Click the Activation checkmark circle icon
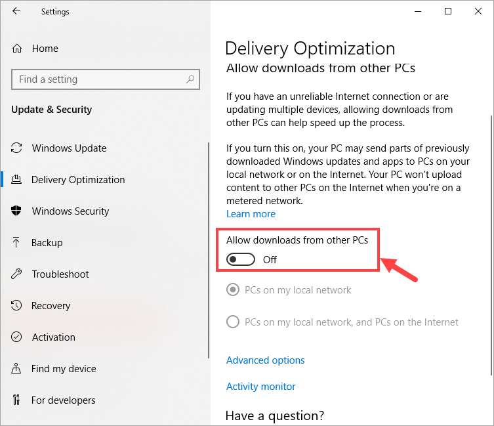 [17, 337]
